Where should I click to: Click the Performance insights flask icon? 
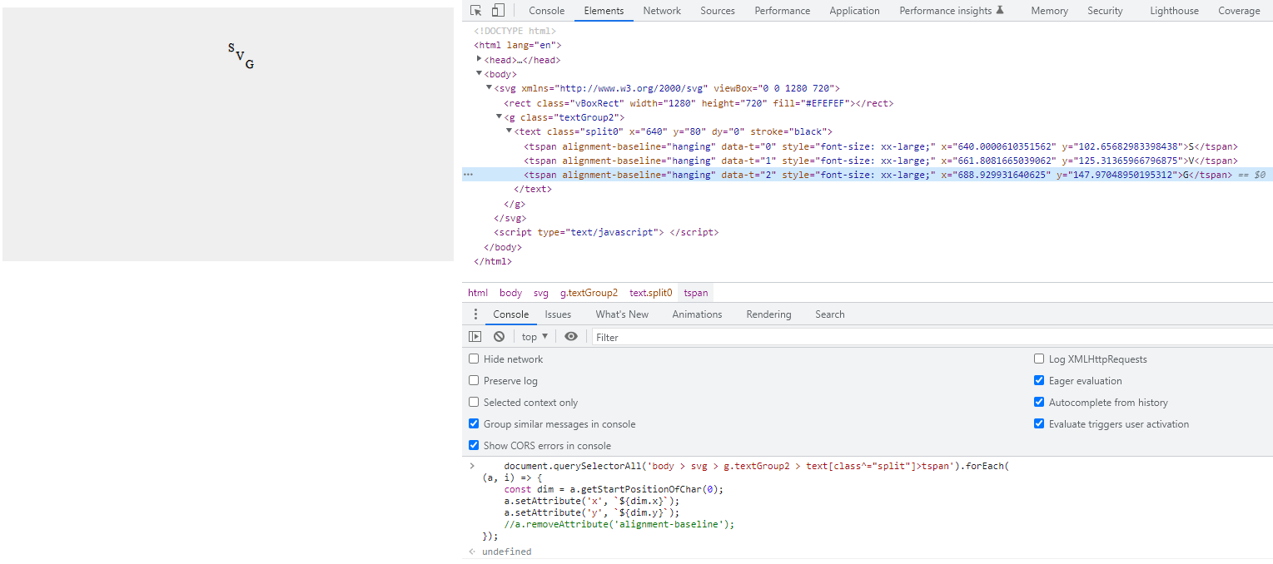[1000, 11]
